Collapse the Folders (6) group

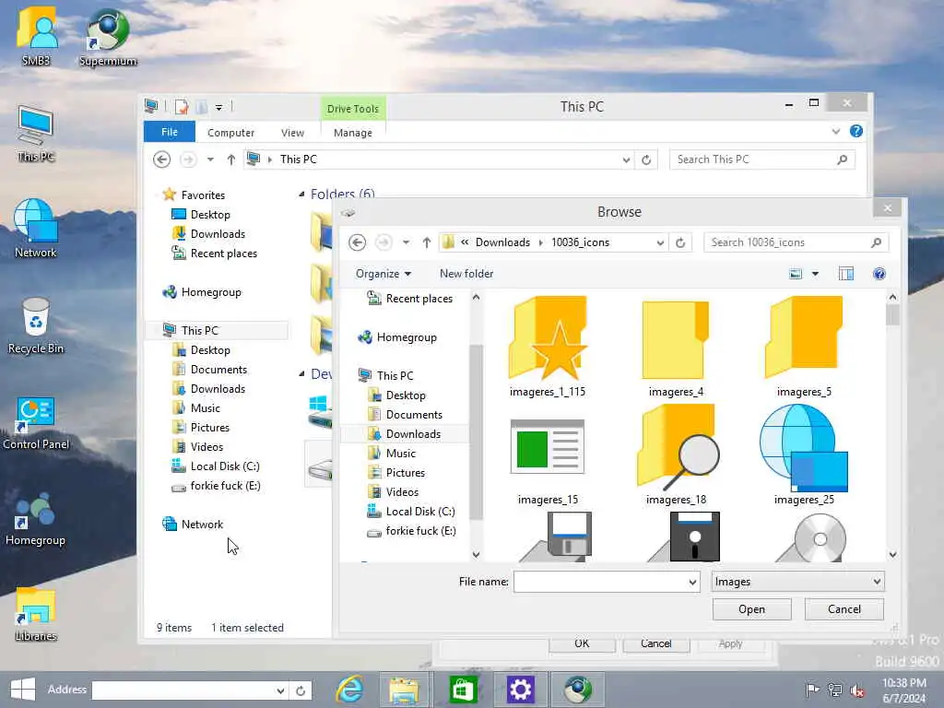tap(301, 194)
